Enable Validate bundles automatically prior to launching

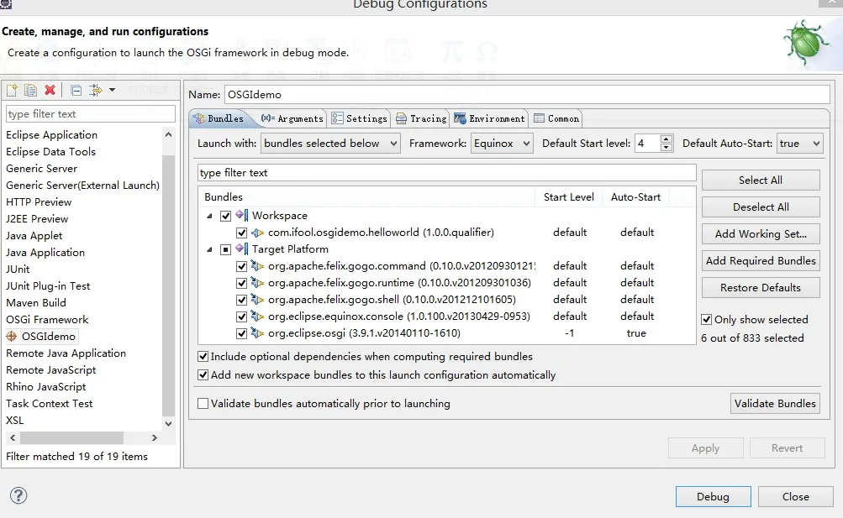(x=203, y=404)
